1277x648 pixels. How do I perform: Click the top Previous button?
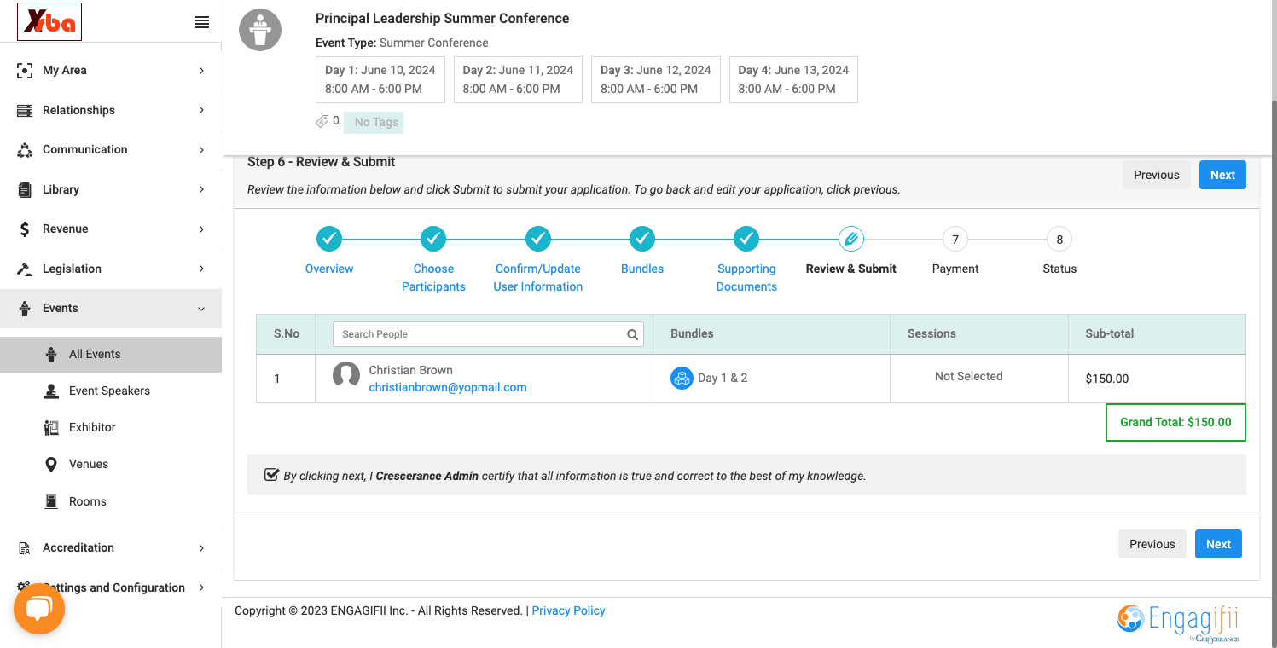point(1157,175)
